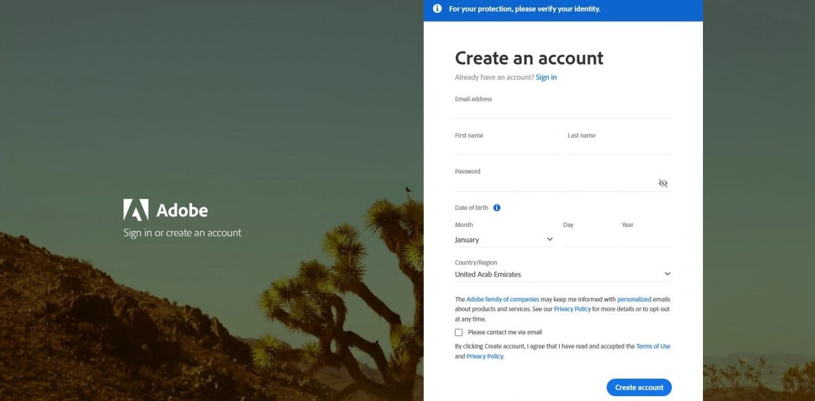Click the Date of birth info icon

pos(497,207)
